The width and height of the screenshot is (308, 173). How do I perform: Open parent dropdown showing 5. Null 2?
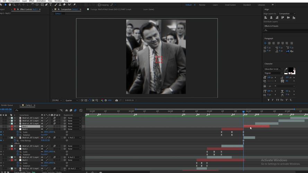tap(74, 138)
